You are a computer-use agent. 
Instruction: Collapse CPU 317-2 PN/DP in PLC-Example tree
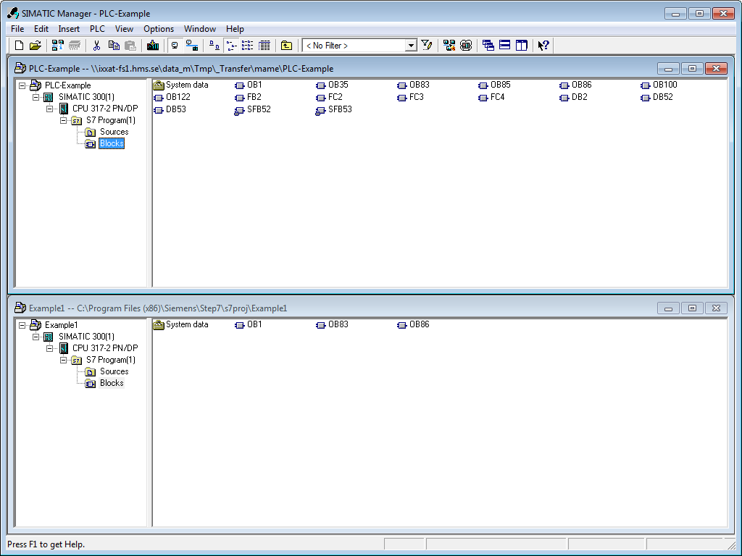pyautogui.click(x=50, y=109)
